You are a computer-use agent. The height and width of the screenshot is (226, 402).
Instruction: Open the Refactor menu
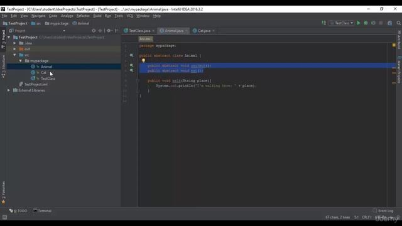click(x=83, y=16)
